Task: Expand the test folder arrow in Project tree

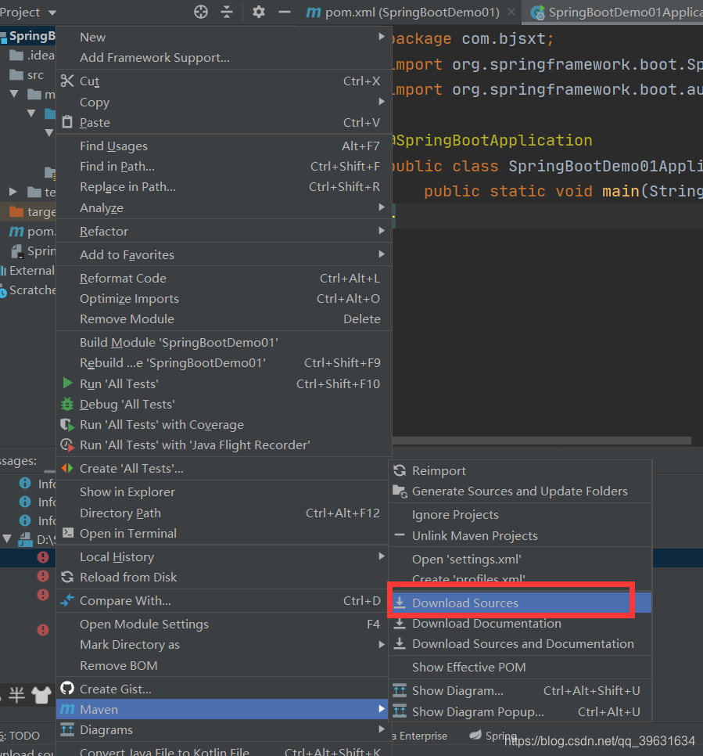Action: click(x=13, y=192)
